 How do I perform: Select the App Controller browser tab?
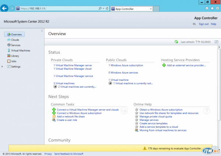click(x=131, y=9)
